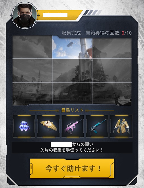This screenshot has height=188, width=144.
Task: Click the 賞品リスト heading
Action: tap(72, 110)
